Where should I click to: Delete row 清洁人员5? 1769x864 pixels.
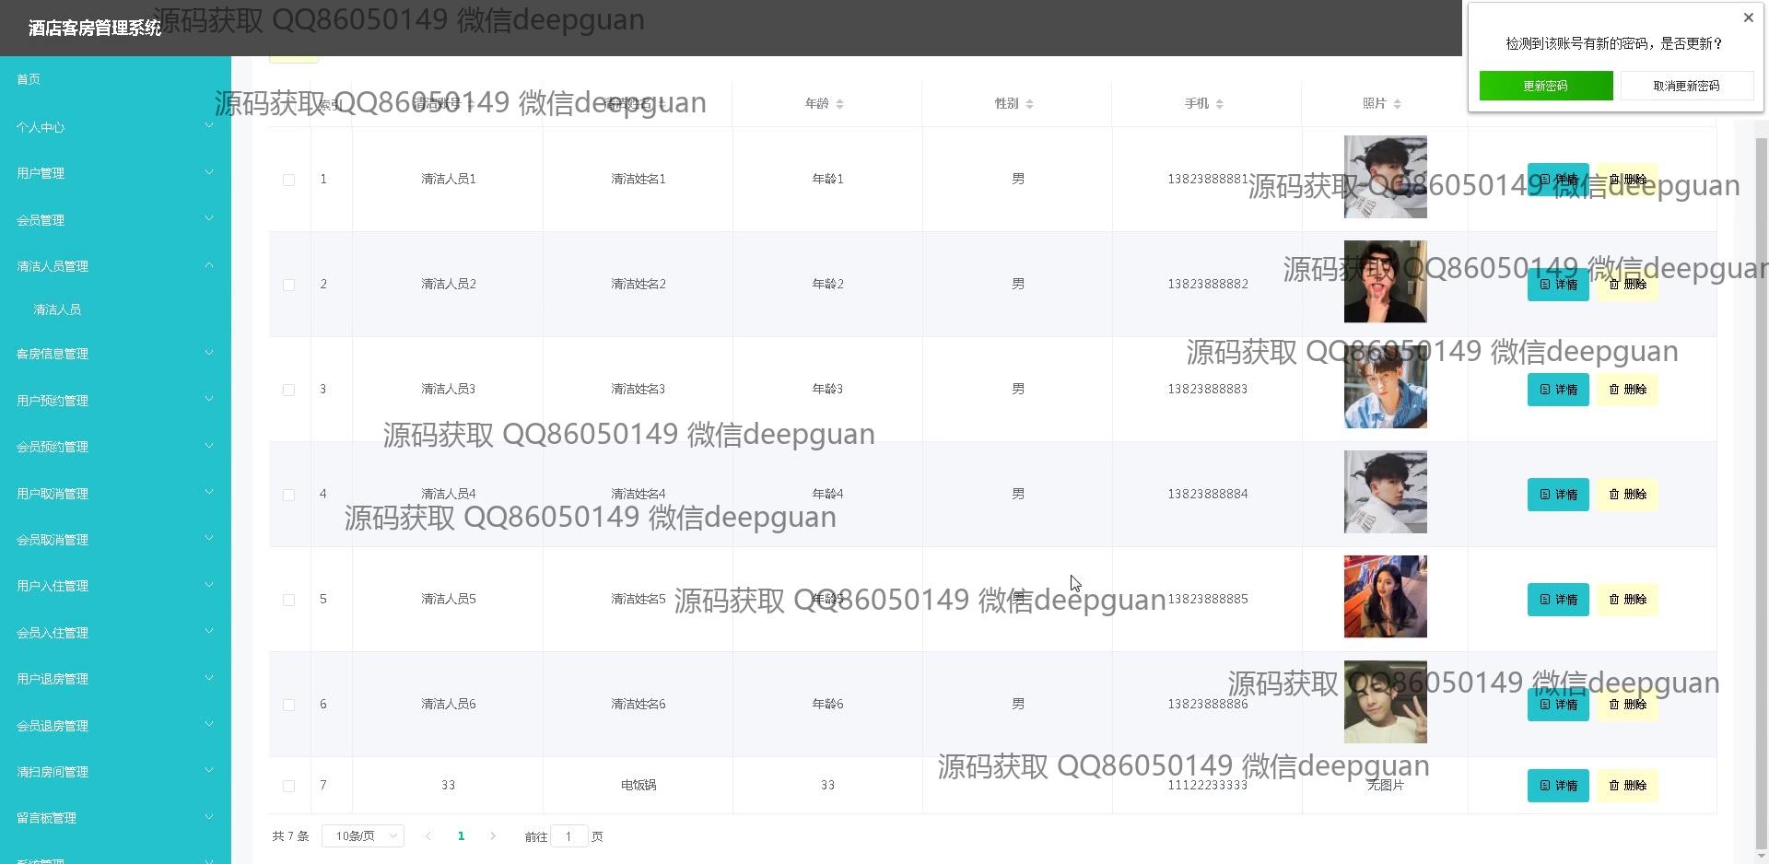pyautogui.click(x=1627, y=600)
